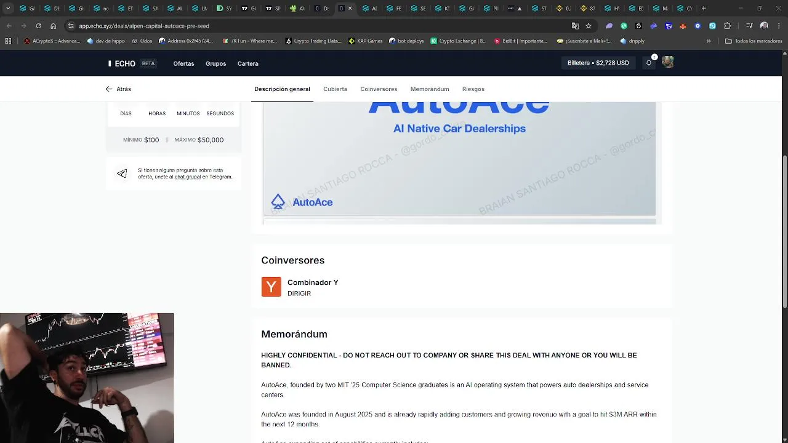Open the dripply bookmark
The height and width of the screenshot is (443, 788).
point(632,41)
